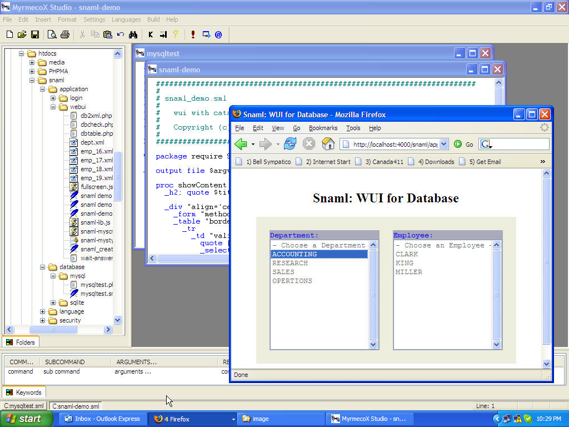This screenshot has height=427, width=569.
Task: Click the Employee list scroll-down arrow
Action: click(x=496, y=344)
